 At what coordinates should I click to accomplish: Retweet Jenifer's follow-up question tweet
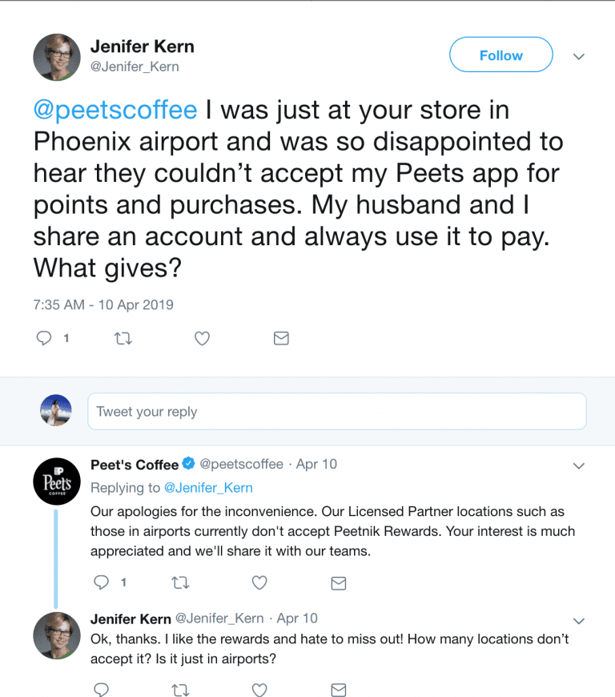click(180, 689)
